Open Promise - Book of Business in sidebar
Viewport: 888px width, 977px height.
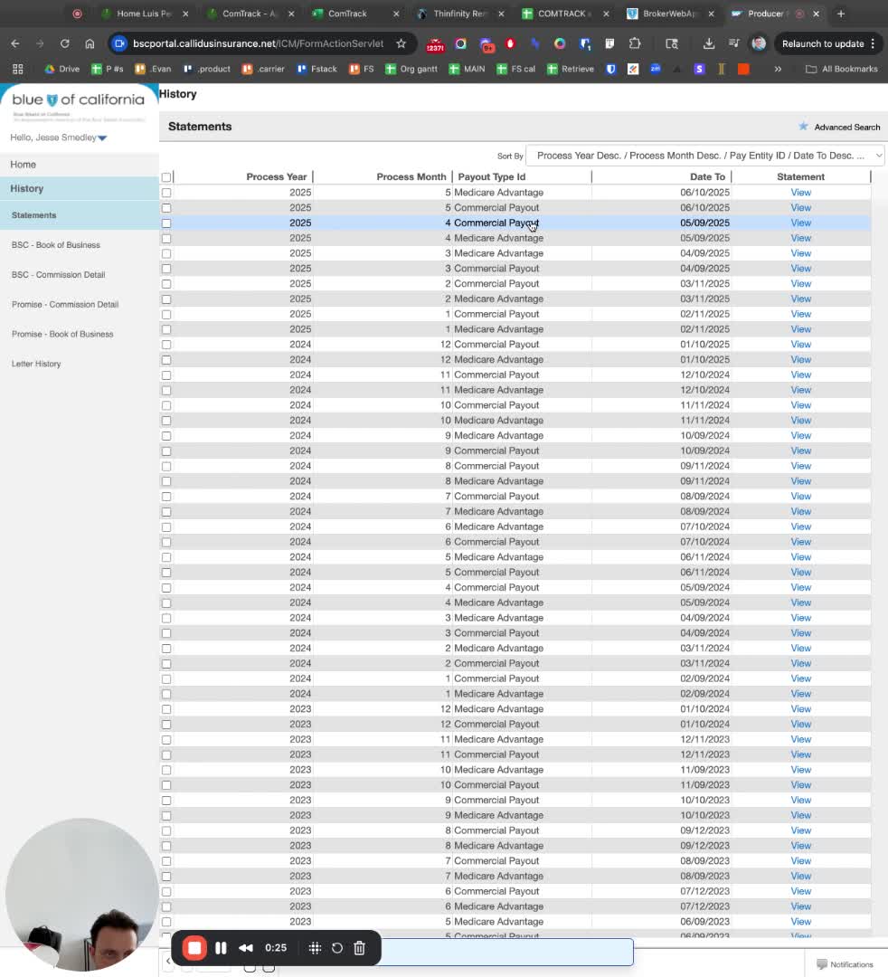(62, 334)
